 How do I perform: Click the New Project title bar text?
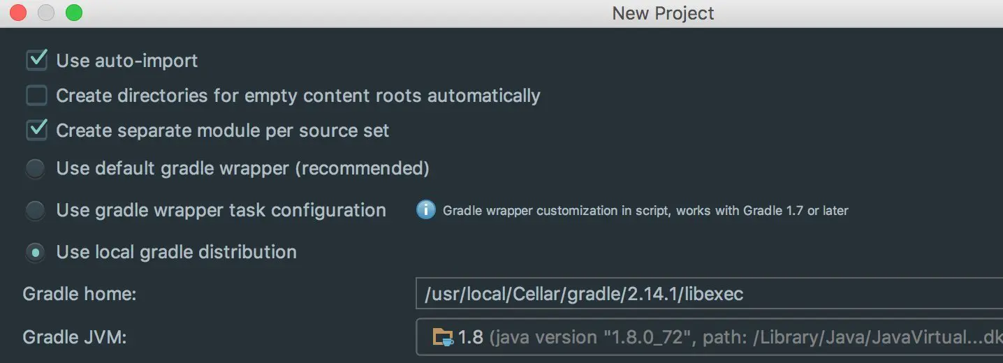pos(663,13)
